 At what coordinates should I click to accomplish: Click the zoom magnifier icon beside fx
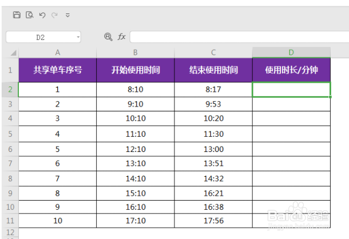pos(108,37)
